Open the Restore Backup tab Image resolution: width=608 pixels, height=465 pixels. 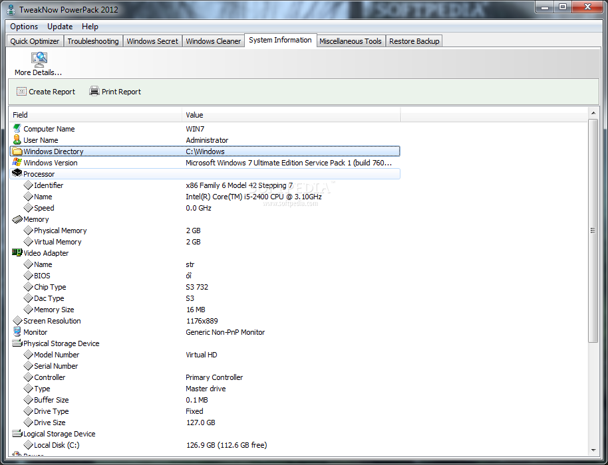[x=414, y=41]
